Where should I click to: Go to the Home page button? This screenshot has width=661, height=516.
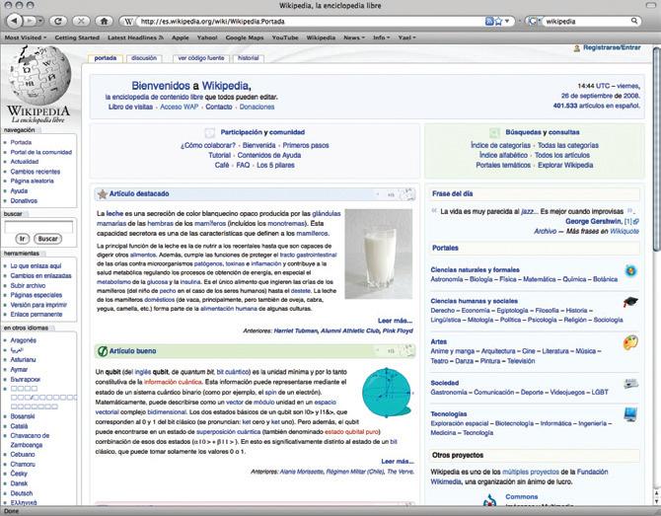point(104,21)
